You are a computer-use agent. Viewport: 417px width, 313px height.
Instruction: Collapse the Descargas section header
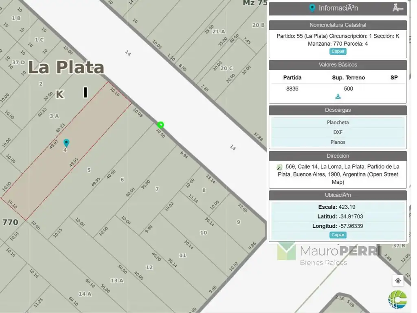coord(338,110)
